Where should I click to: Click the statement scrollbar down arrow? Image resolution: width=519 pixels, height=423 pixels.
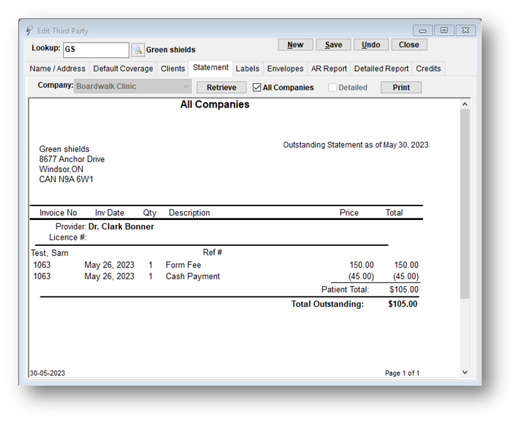pyautogui.click(x=465, y=372)
